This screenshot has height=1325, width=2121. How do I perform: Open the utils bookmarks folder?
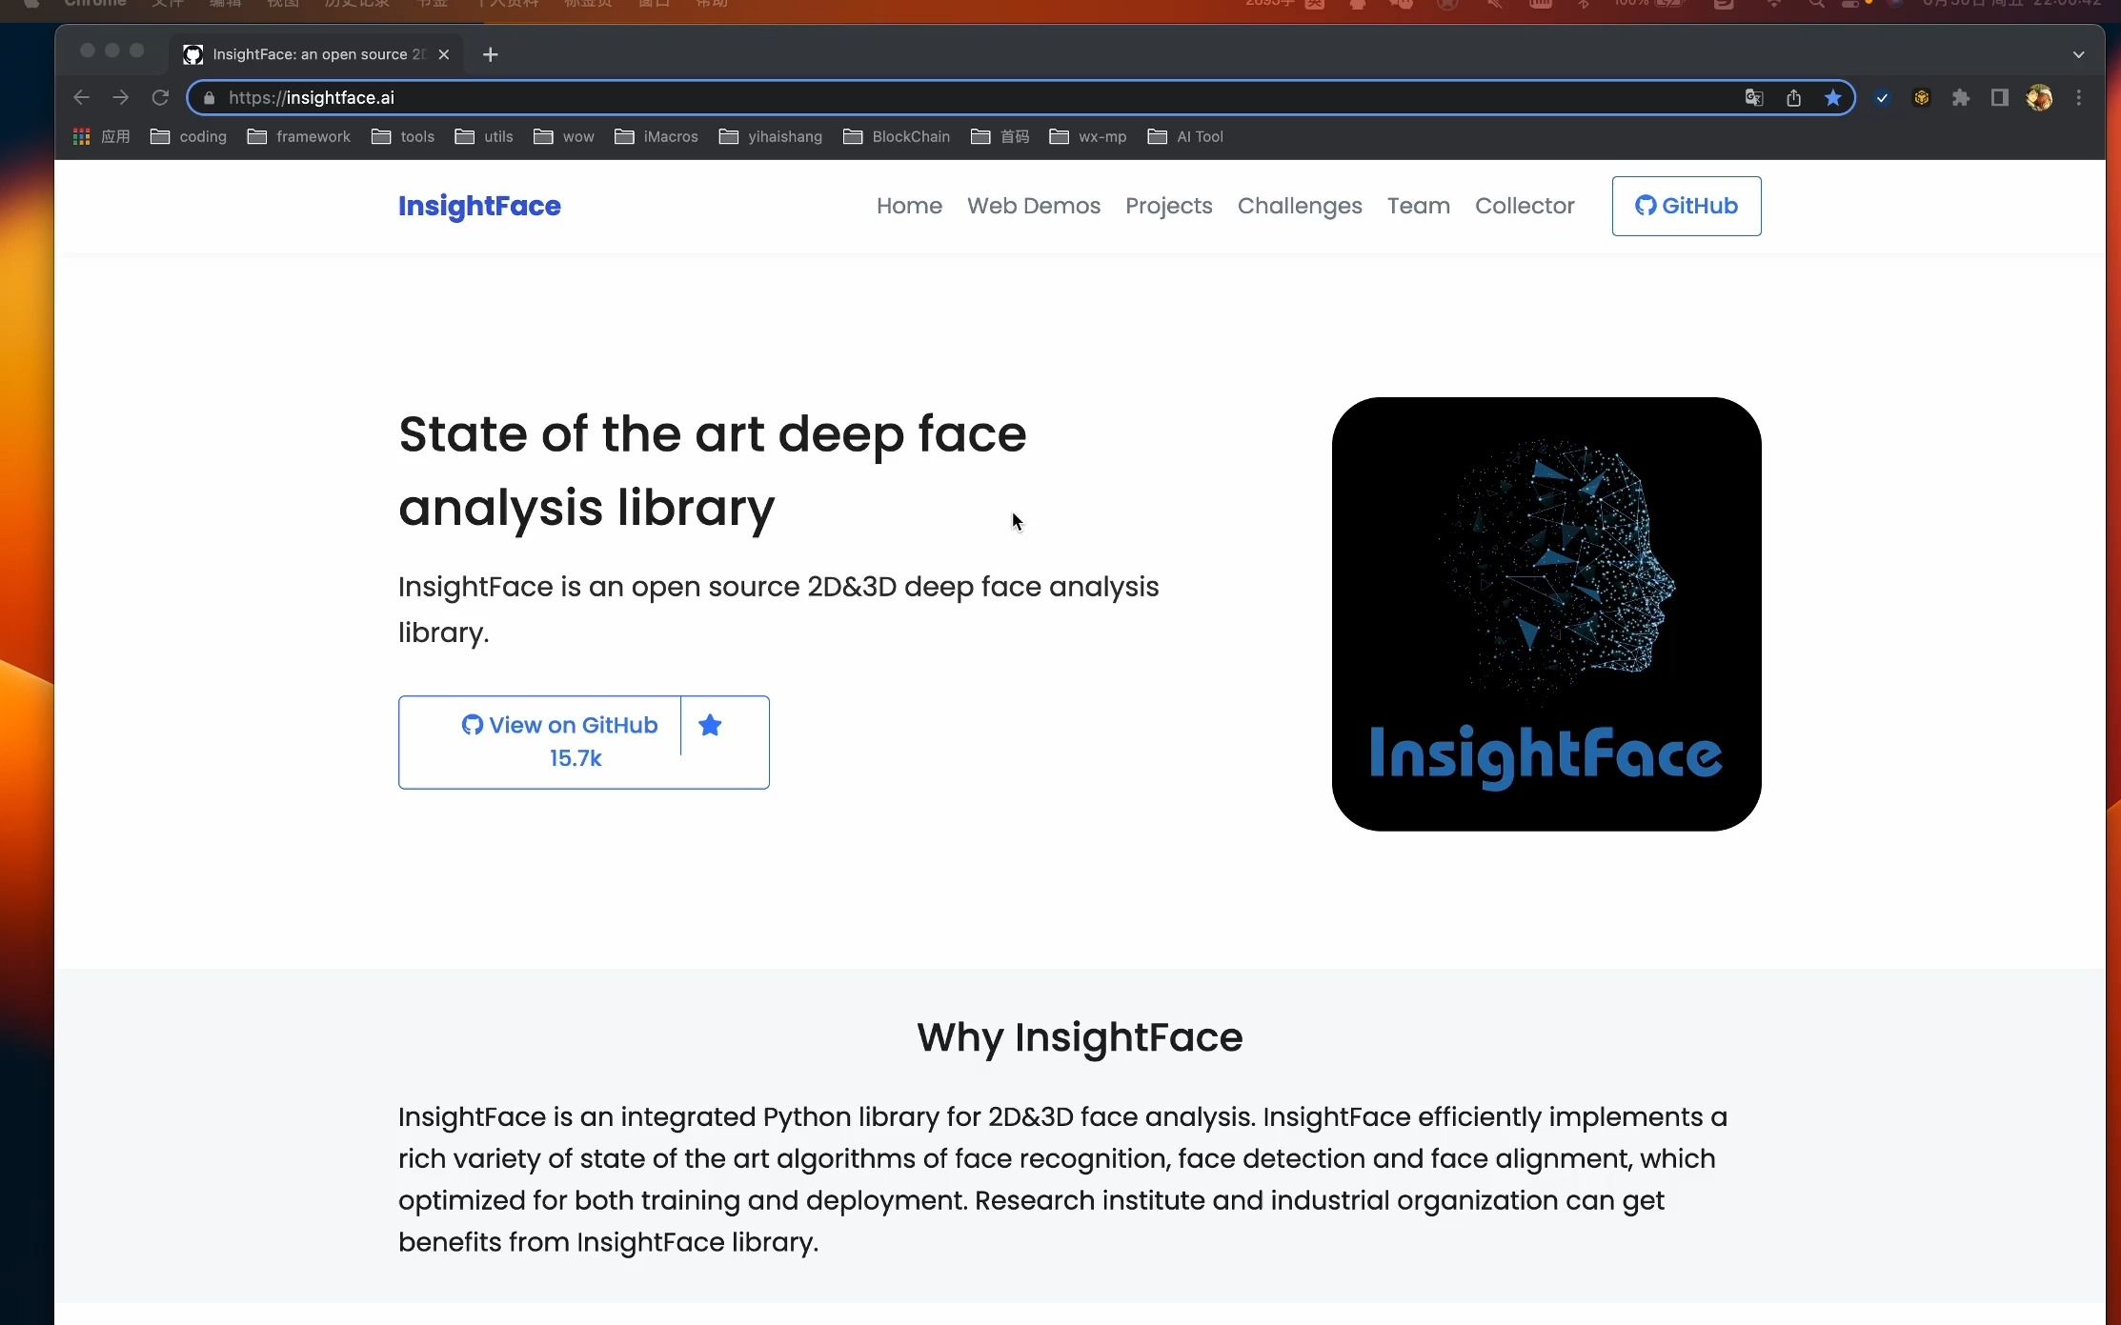484,136
